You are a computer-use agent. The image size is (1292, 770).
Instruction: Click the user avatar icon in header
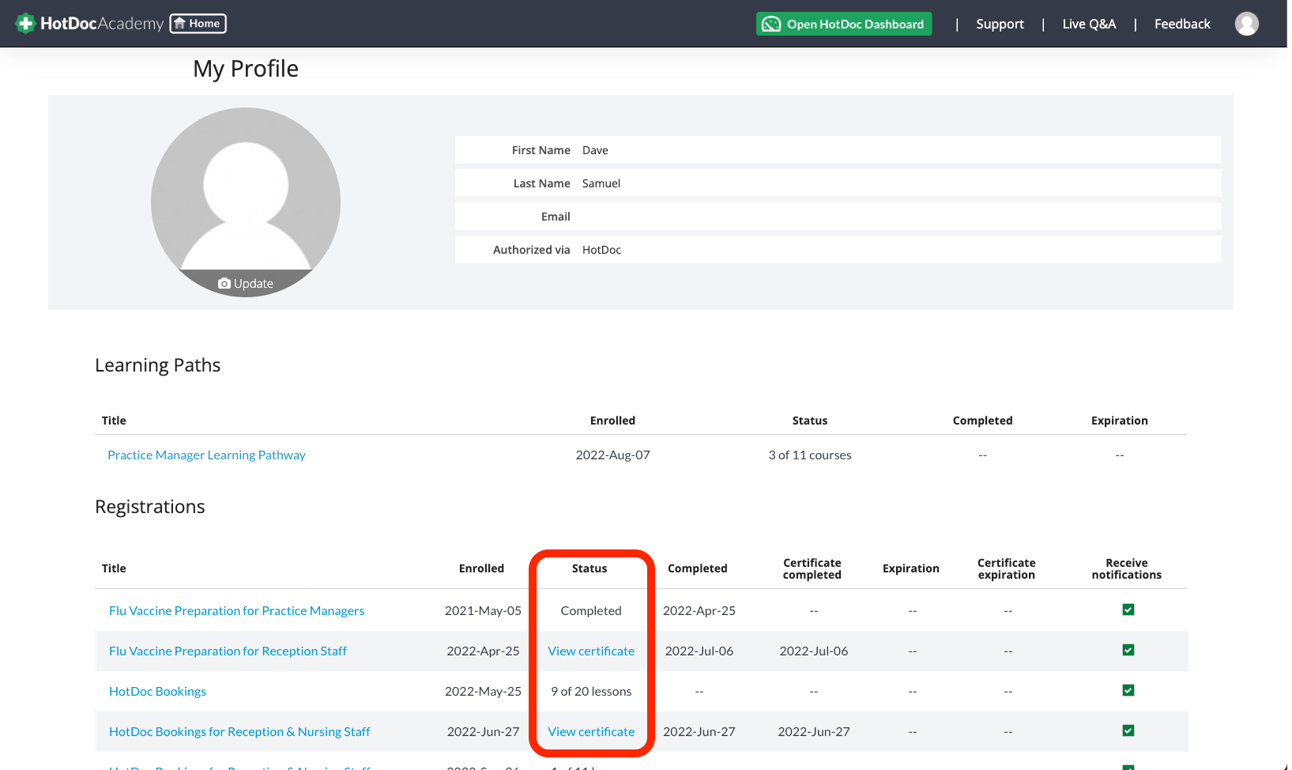1247,24
